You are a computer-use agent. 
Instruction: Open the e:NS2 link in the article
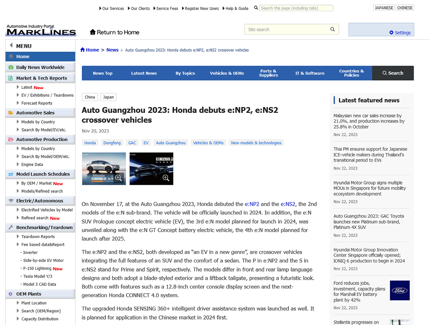pyautogui.click(x=288, y=204)
